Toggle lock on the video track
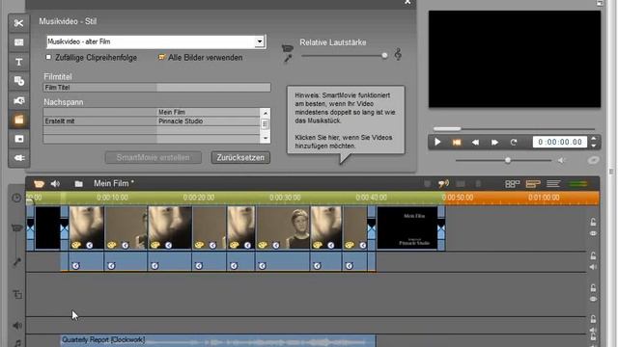Screen dimensions: 618x347 [593, 222]
